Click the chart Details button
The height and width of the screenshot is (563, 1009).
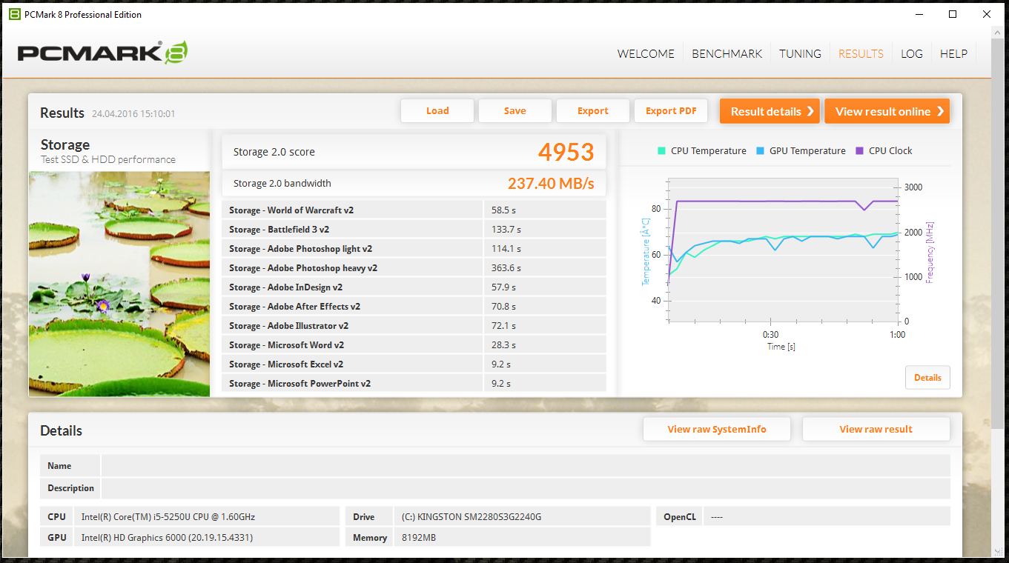click(927, 377)
